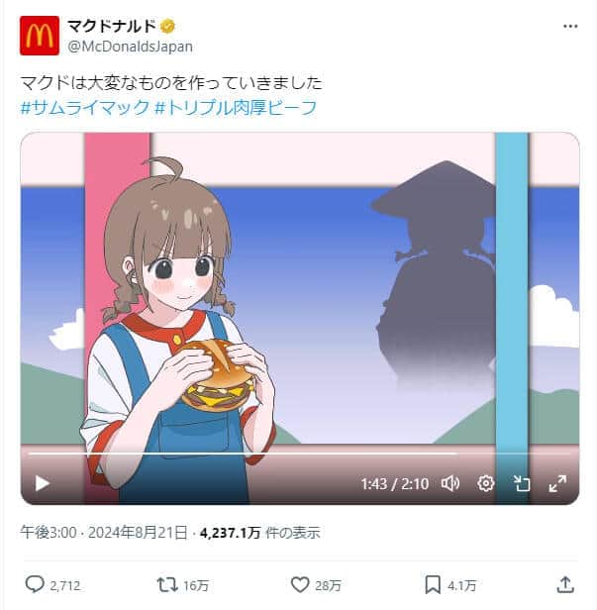
Task: Play the video with the play button
Action: click(42, 483)
